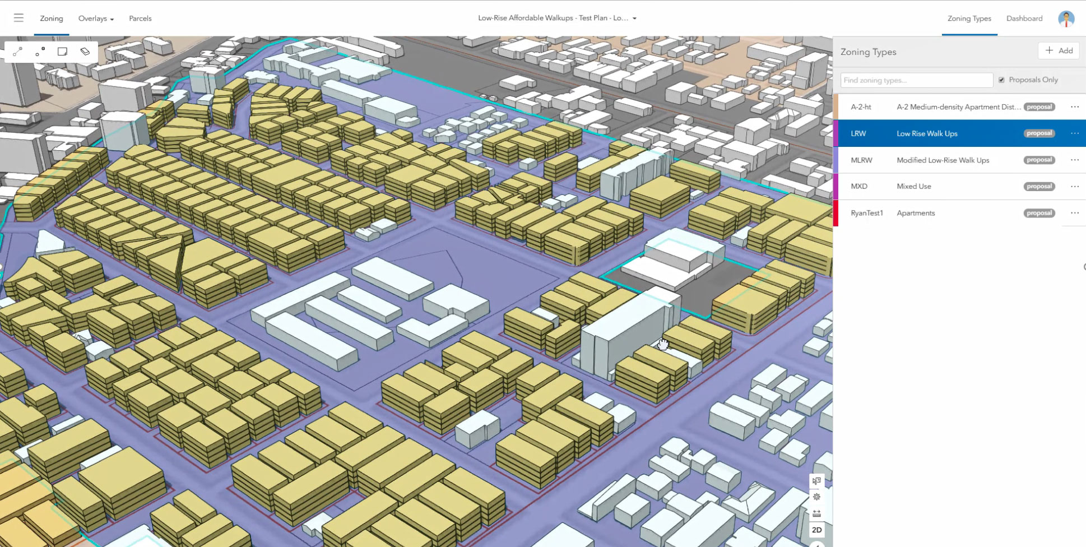The image size is (1086, 547).
Task: Activate the eraser tool
Action: [85, 52]
